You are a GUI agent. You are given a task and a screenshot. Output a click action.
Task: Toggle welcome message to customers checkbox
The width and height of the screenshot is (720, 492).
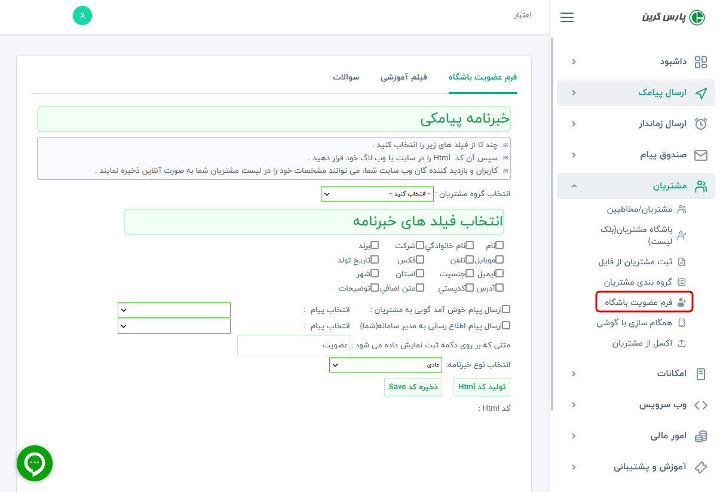tap(506, 310)
